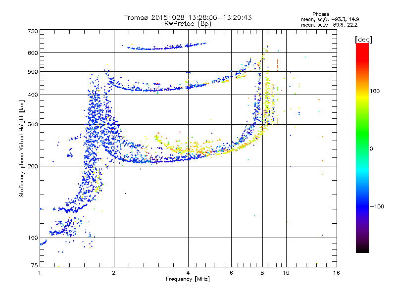Image resolution: width=396 pixels, height=297 pixels.
Task: Click the y-axis tick label '100'
Action: click(33, 238)
